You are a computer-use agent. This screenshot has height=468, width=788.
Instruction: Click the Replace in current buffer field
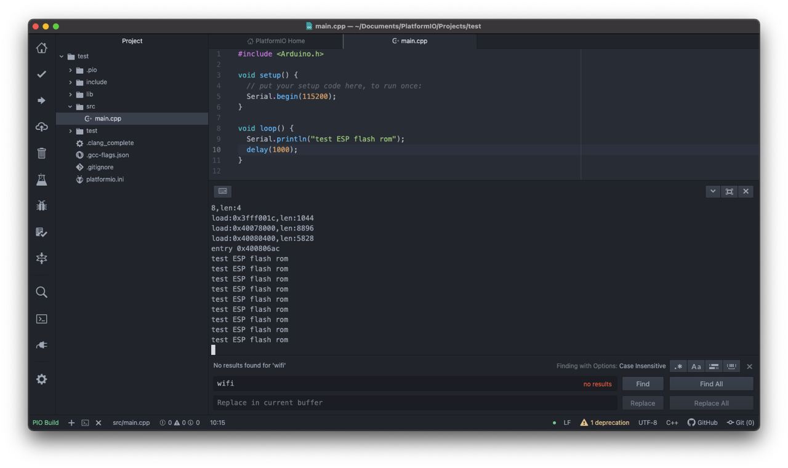coord(415,403)
